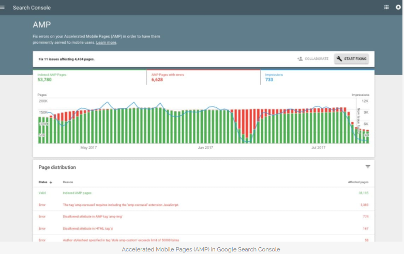Follow the Learn more link
The height and width of the screenshot is (254, 404).
(106, 42)
